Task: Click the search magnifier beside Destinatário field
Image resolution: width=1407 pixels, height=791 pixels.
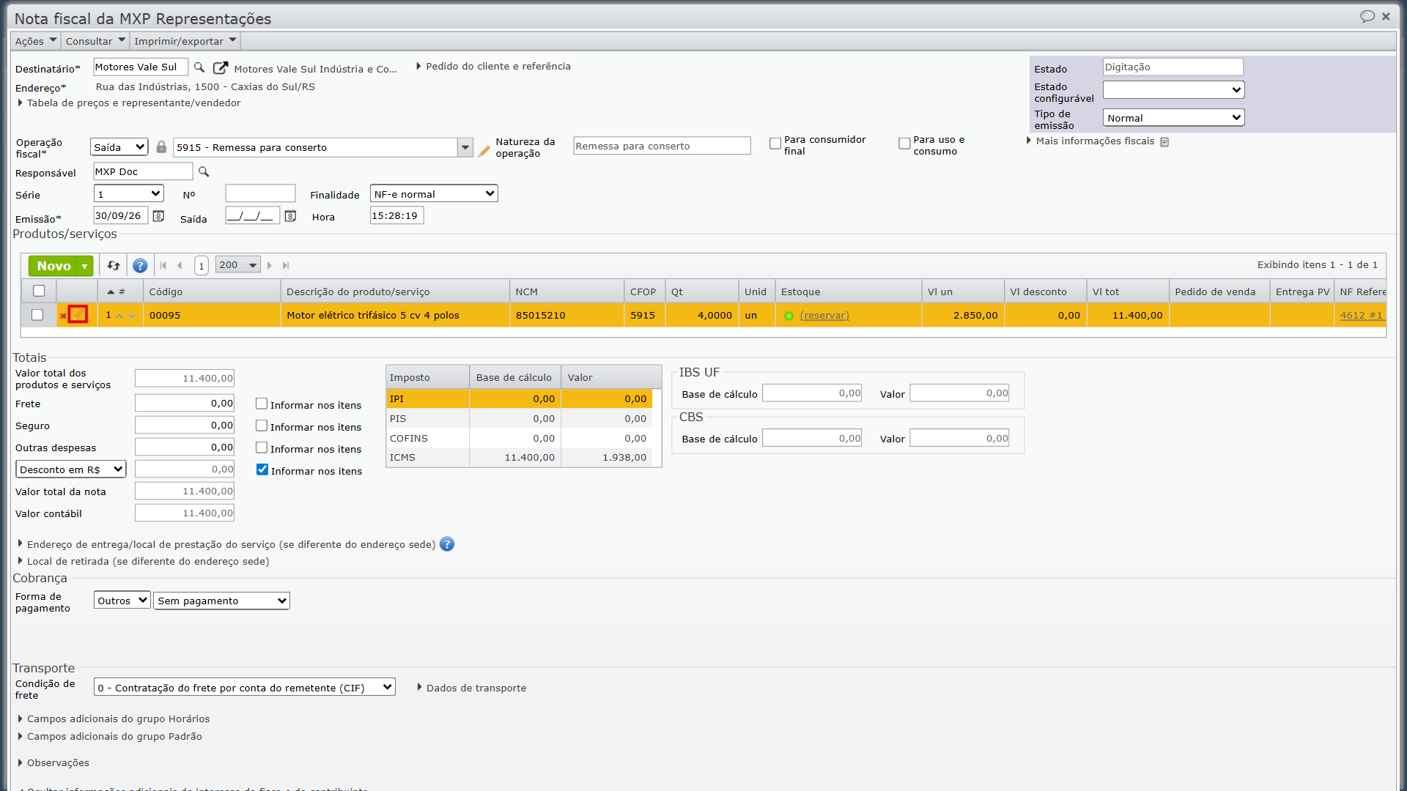Action: (199, 67)
